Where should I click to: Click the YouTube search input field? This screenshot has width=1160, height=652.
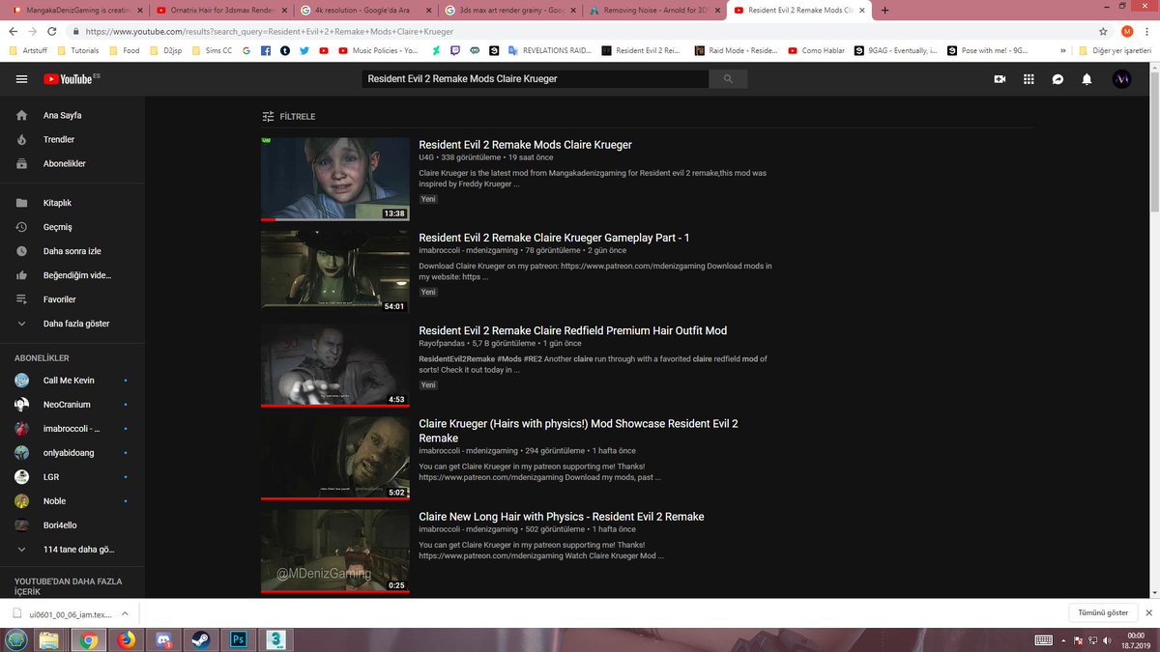536,79
